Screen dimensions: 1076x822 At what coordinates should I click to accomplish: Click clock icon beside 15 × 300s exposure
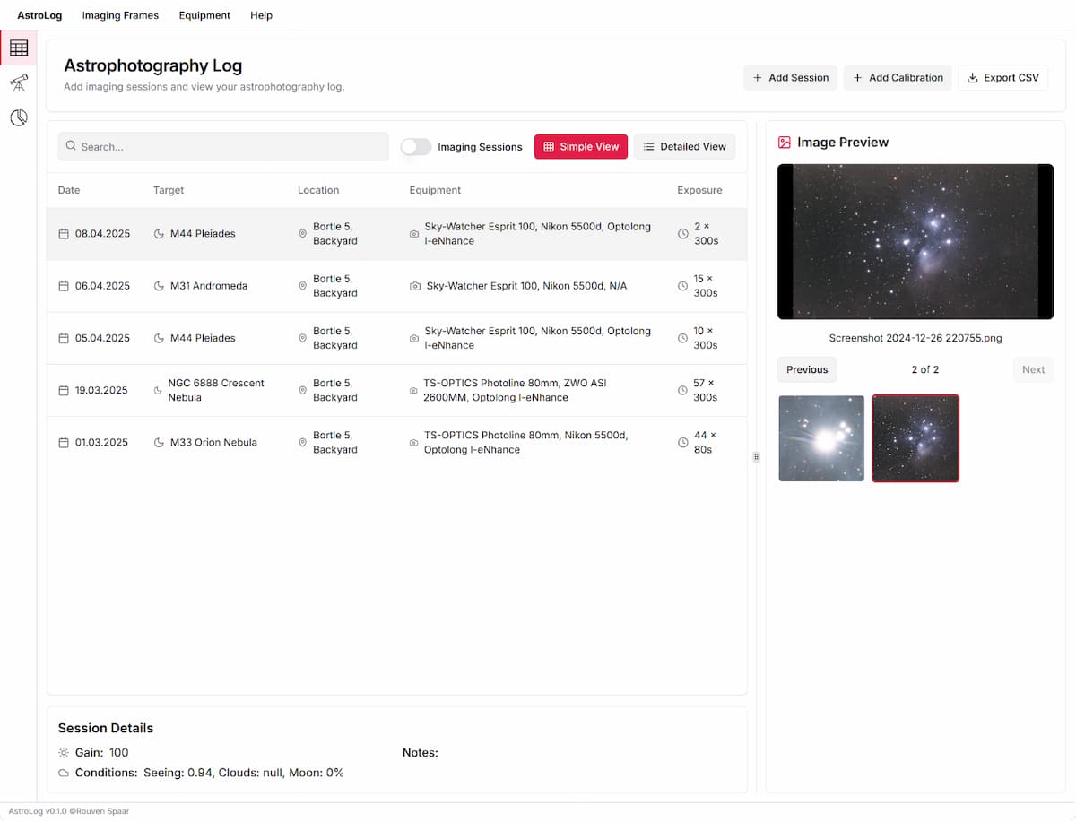pos(683,286)
